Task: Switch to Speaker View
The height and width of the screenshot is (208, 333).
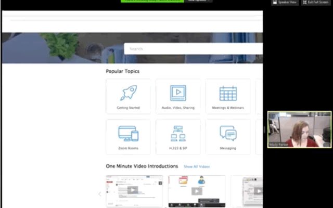Action: coord(285,2)
